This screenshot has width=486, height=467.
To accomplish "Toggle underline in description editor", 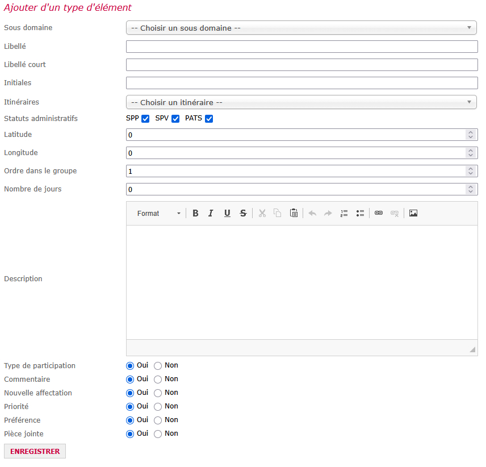I will point(227,214).
